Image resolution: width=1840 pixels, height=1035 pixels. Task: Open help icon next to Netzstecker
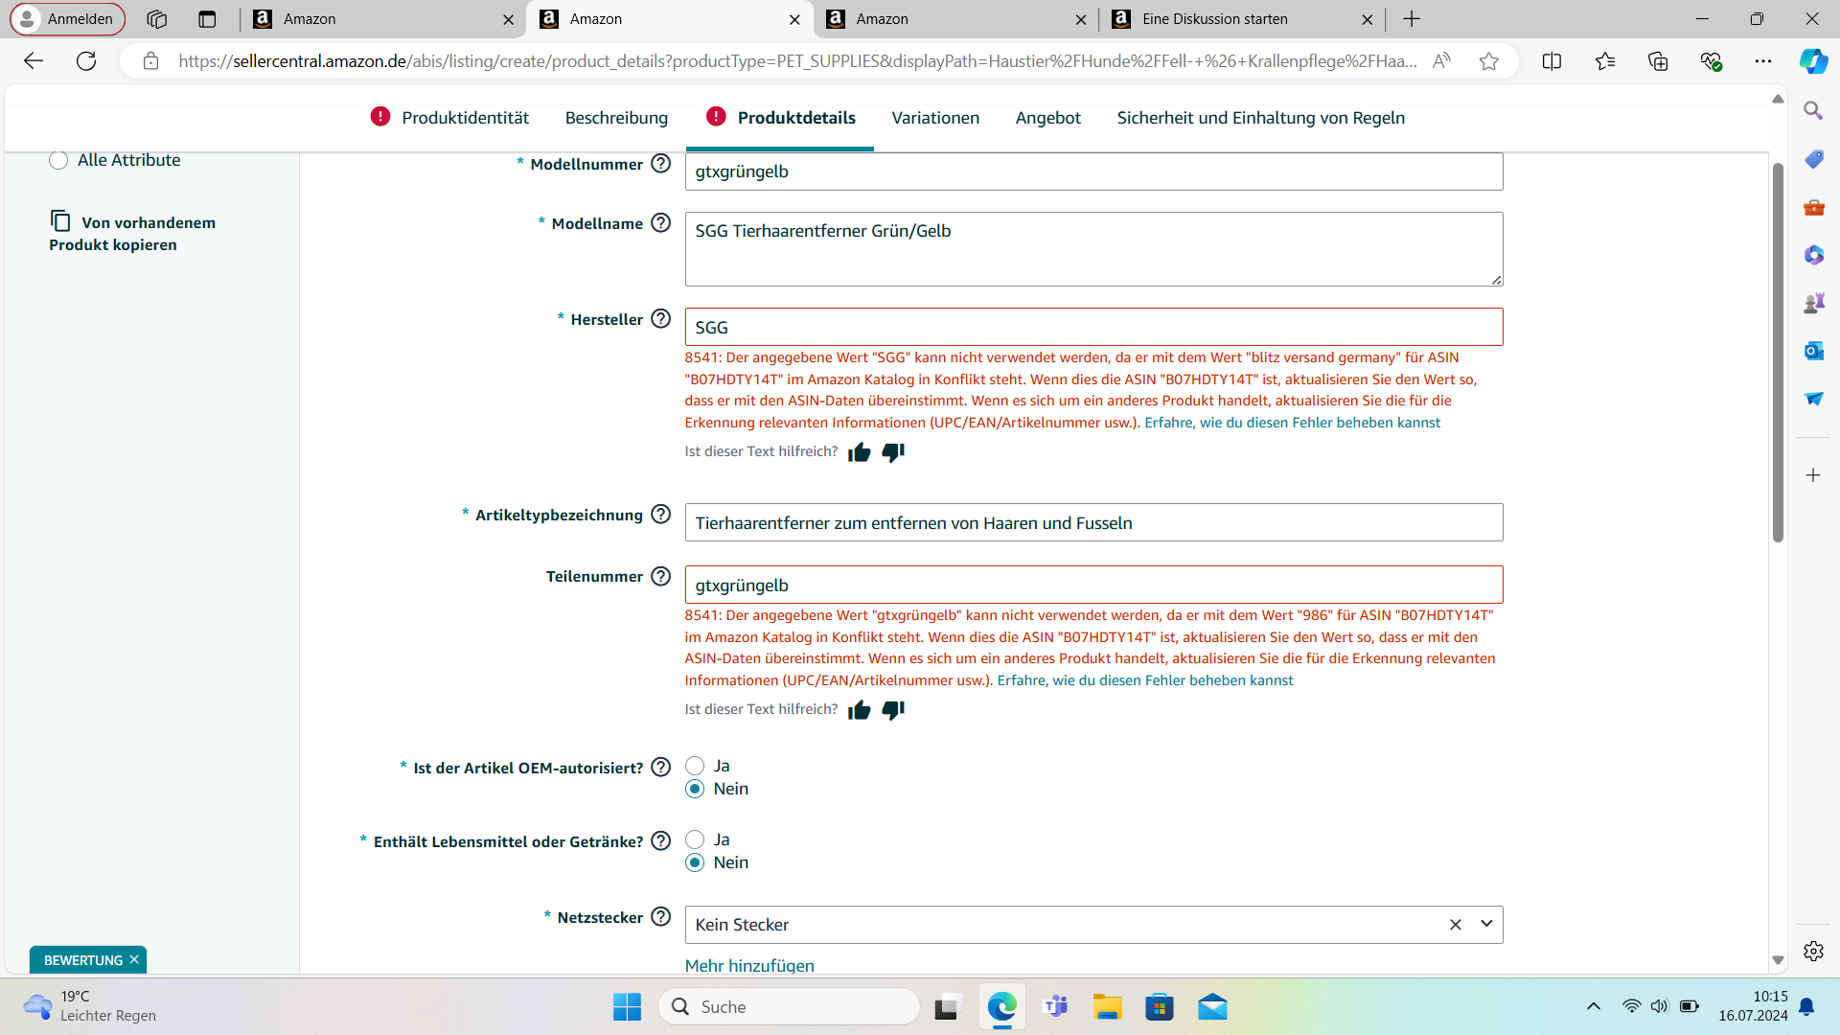660,917
